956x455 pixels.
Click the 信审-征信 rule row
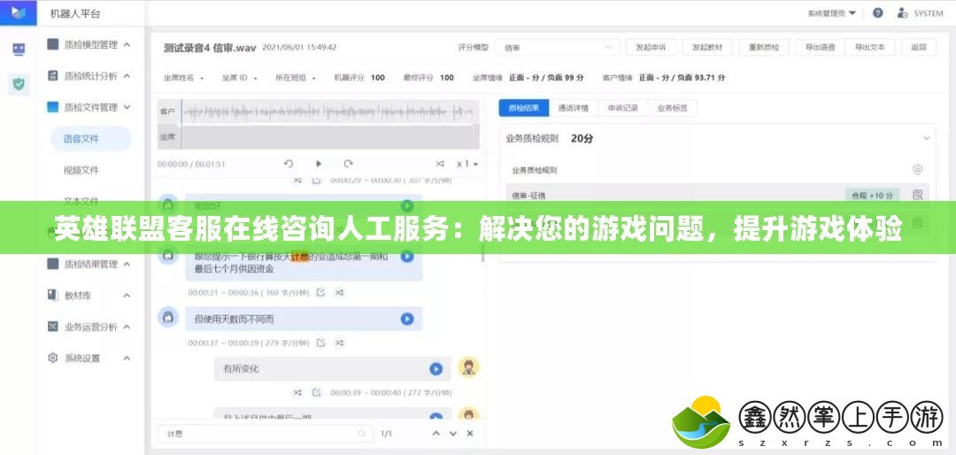717,195
